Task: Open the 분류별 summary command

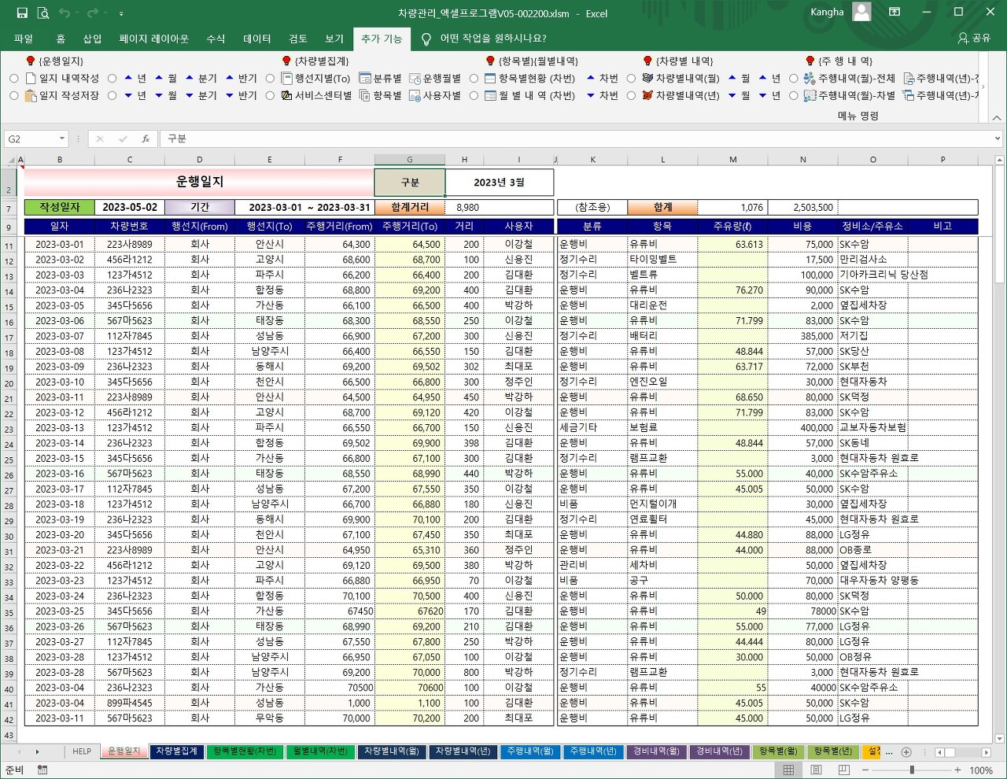Action: coord(381,78)
